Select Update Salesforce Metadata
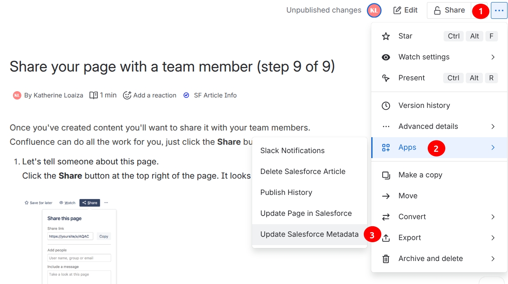 point(309,234)
